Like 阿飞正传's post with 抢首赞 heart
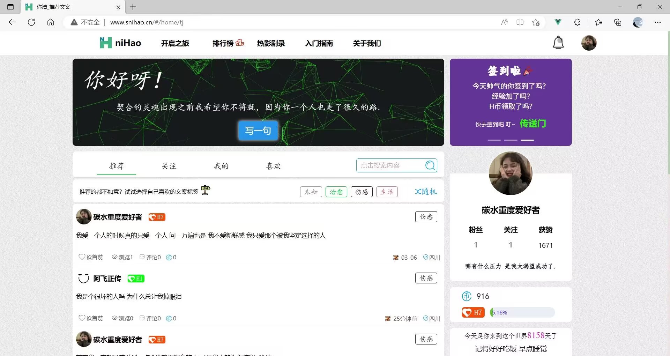The height and width of the screenshot is (356, 670). 91,318
